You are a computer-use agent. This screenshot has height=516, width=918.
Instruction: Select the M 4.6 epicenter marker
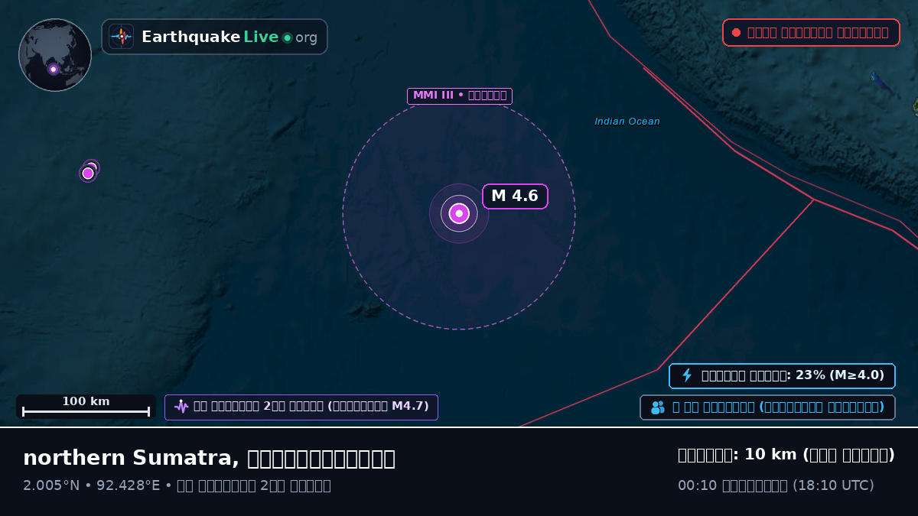tap(459, 213)
